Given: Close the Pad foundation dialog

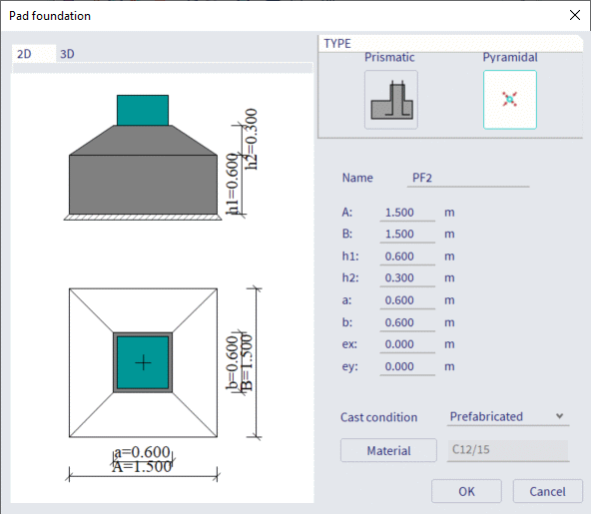Looking at the screenshot, I should tap(575, 15).
